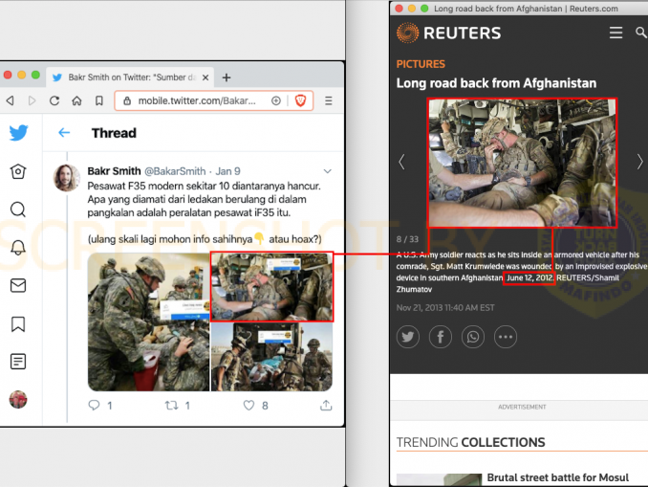This screenshot has width=648, height=487.
Task: Share Reuters article on Facebook
Action: click(x=441, y=337)
